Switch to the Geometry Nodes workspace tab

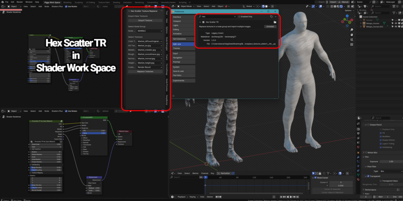168,2
